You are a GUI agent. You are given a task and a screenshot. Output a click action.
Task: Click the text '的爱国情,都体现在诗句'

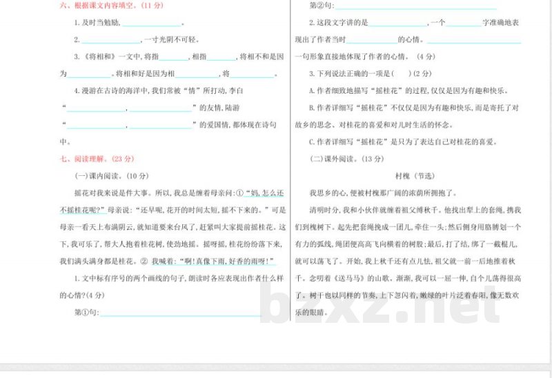238,125
